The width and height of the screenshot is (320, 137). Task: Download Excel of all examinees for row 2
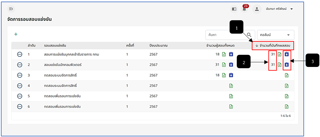pyautogui.click(x=224, y=65)
